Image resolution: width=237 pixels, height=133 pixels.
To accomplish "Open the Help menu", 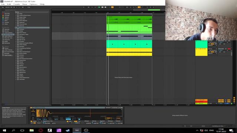I will pos(42,4).
